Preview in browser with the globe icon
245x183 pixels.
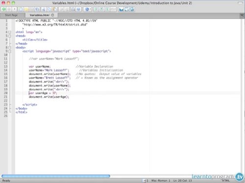[87, 9]
